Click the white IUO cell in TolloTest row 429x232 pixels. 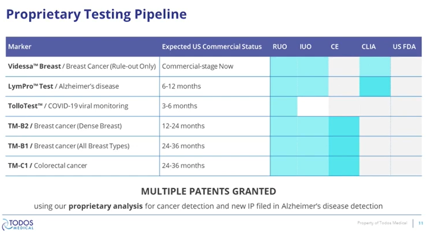pos(313,106)
